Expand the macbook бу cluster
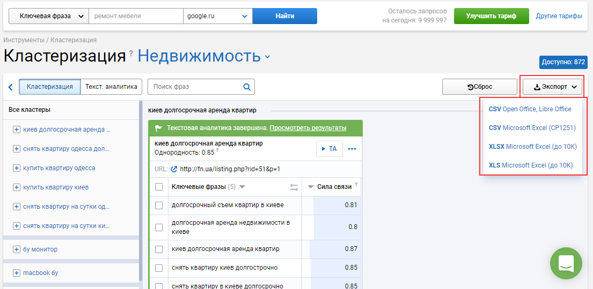This screenshot has width=593, height=289. click(16, 273)
